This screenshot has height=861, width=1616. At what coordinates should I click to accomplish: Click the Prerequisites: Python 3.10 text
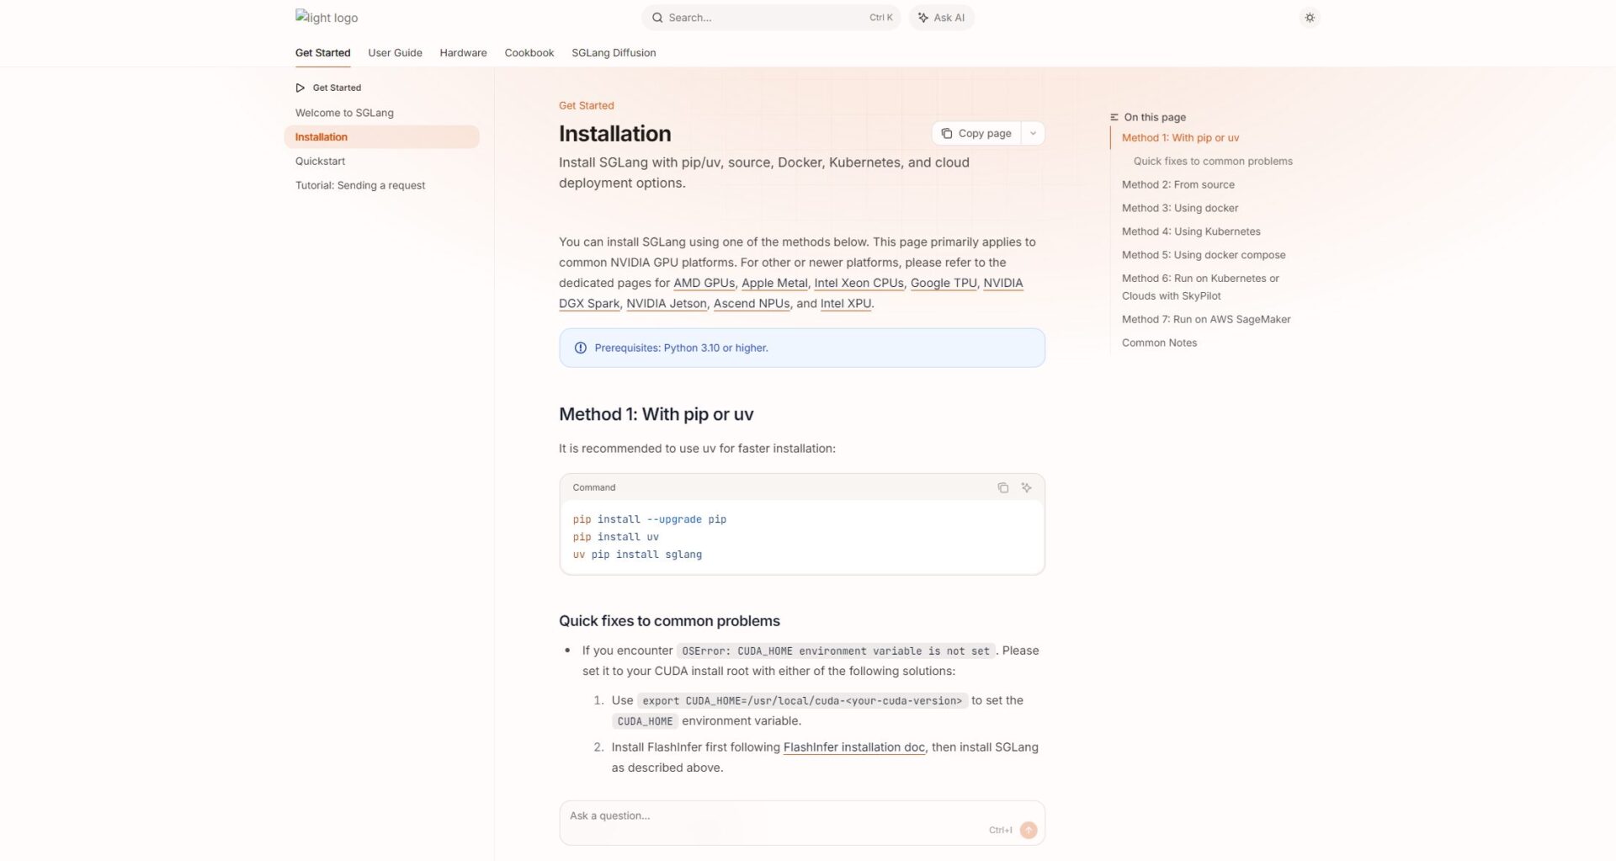(x=681, y=348)
